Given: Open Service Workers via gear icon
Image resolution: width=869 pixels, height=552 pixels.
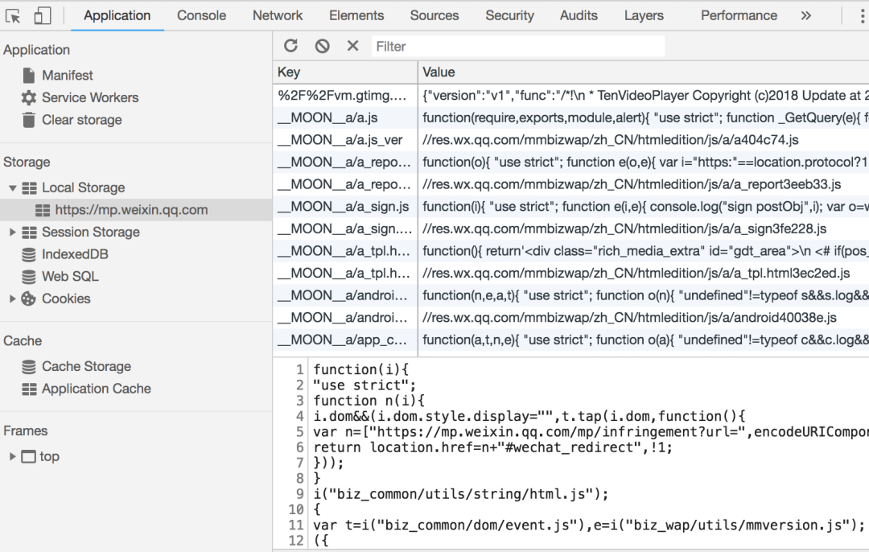Looking at the screenshot, I should tap(29, 97).
